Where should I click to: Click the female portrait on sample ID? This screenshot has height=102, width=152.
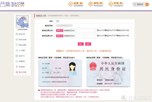pyautogui.click(x=72, y=69)
